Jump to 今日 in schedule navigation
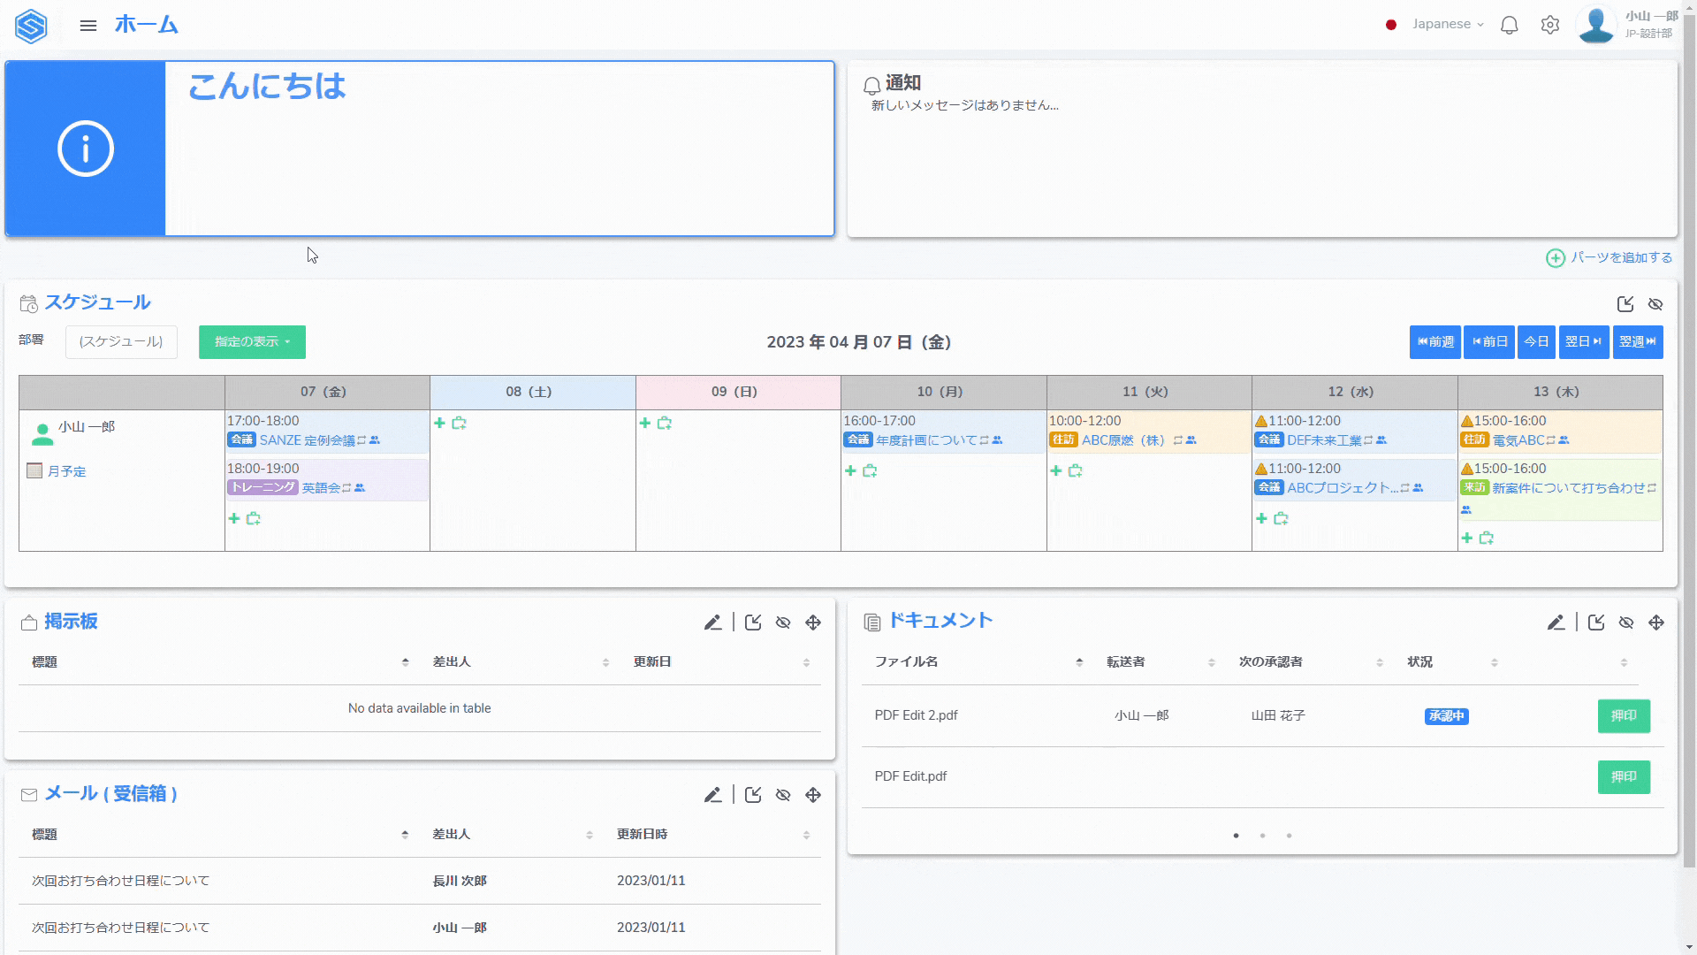This screenshot has width=1697, height=955. (1536, 342)
